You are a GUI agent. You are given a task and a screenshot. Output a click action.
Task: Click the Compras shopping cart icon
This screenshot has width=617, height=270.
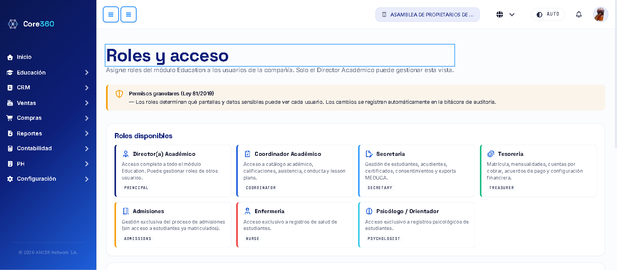pos(10,118)
